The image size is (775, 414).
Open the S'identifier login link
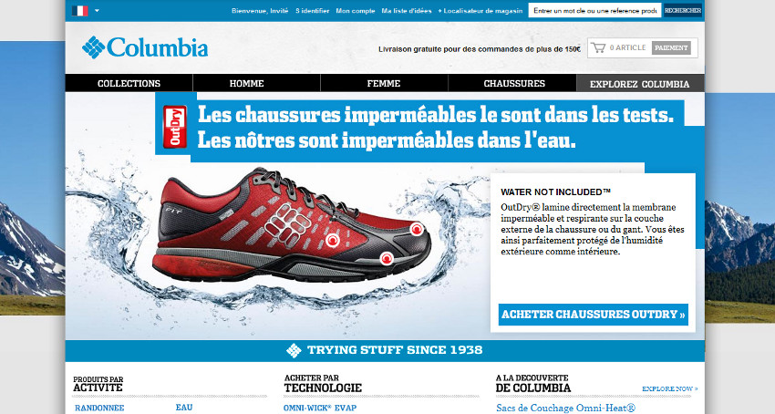coord(313,10)
